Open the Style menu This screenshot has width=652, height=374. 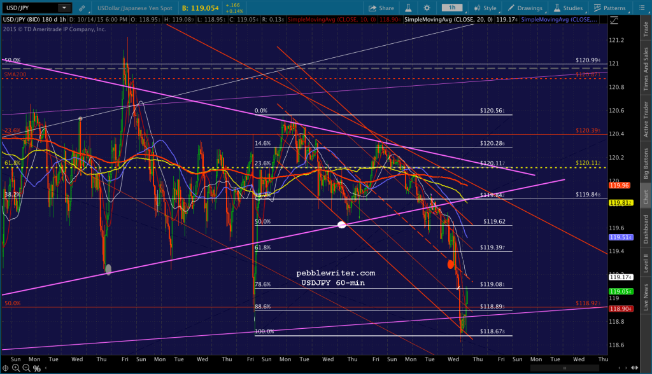(x=485, y=8)
